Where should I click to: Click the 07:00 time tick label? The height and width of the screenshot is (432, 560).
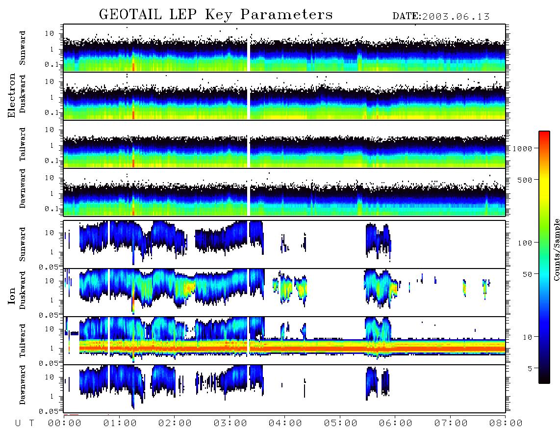pos(451,424)
